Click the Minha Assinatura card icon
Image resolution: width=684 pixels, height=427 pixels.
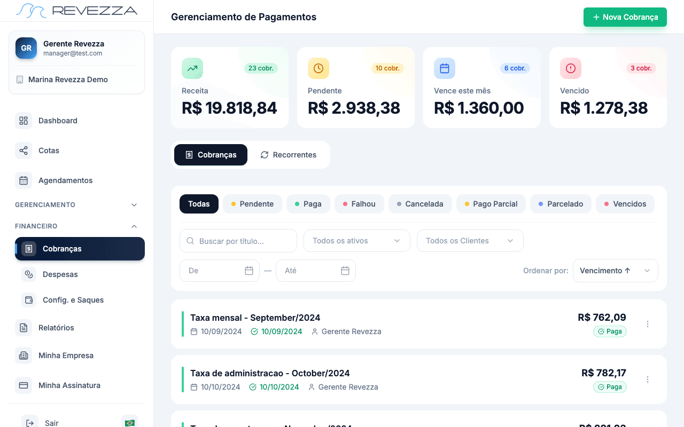tap(24, 385)
